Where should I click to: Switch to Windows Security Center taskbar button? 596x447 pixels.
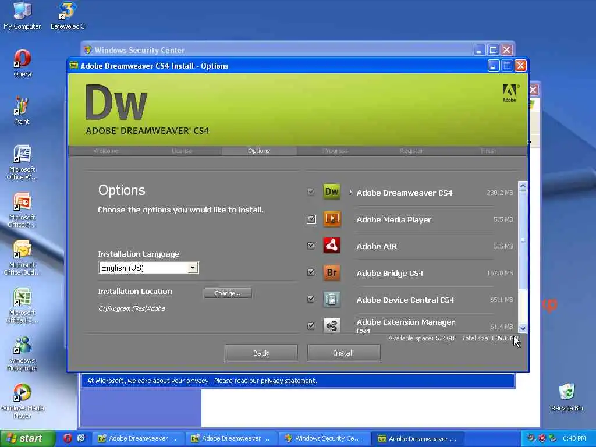coord(325,438)
